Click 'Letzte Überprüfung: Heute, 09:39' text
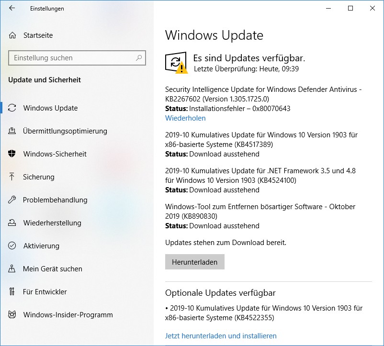 point(246,69)
